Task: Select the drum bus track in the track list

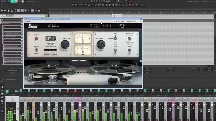Action: tap(12, 24)
